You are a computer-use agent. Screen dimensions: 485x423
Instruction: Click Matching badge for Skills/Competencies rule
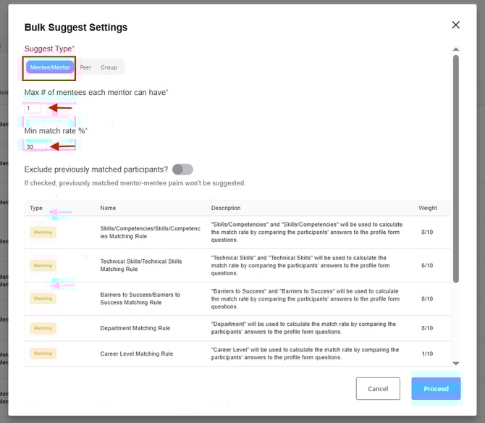[x=43, y=233]
